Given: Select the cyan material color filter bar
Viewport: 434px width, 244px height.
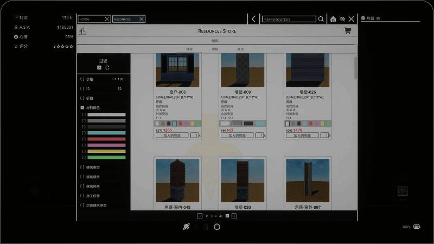Looking at the screenshot, I should 106,133.
